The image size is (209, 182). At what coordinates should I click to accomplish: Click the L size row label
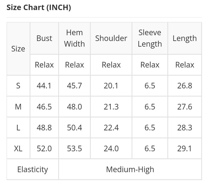pos(18,128)
